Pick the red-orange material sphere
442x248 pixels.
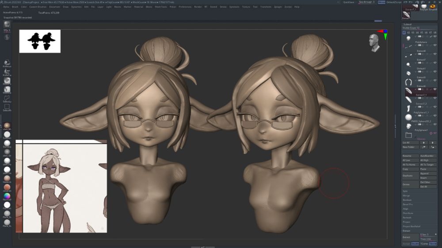7,187
